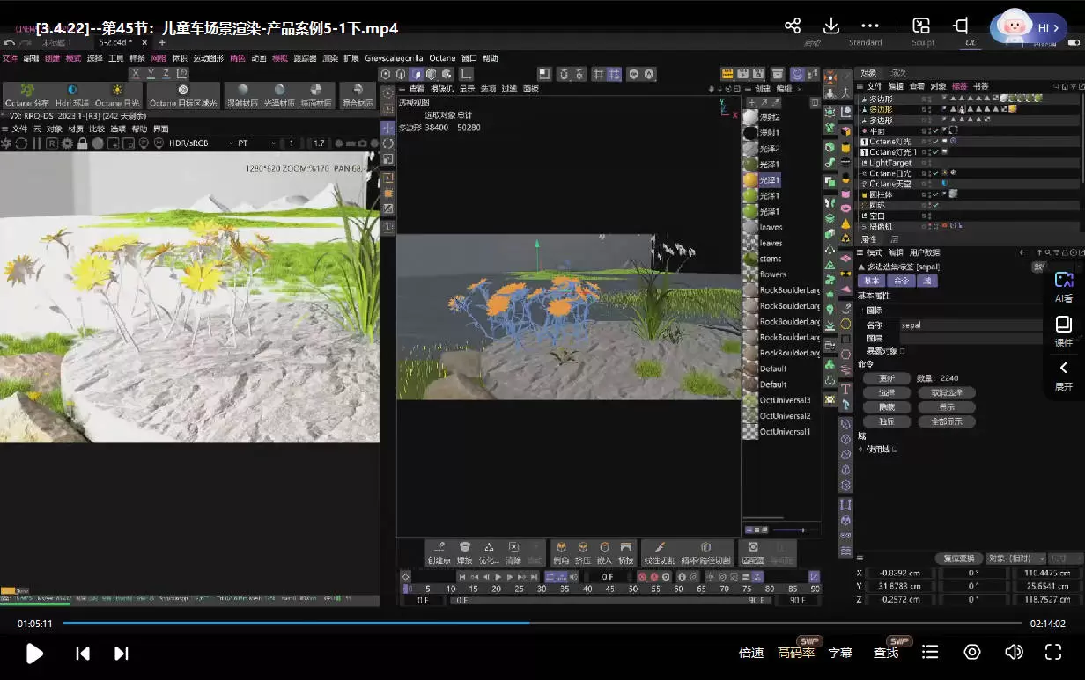The width and height of the screenshot is (1085, 680).
Task: Switch to the 5-2.c4d document tab
Action: pyautogui.click(x=114, y=42)
